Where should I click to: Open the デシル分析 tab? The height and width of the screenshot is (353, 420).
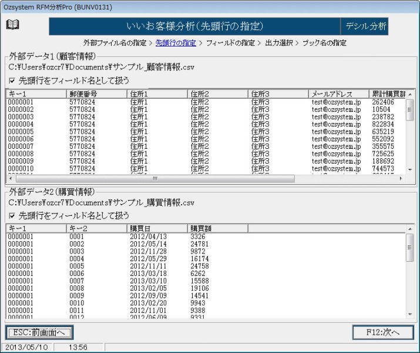(x=365, y=26)
